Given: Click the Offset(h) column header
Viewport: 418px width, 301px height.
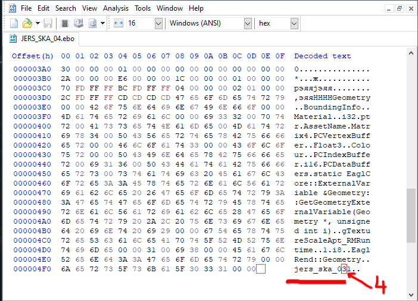Looking at the screenshot, I should [x=33, y=56].
